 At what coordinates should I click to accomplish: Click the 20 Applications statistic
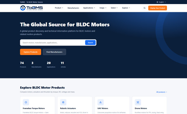pyautogui.click(x=51, y=65)
